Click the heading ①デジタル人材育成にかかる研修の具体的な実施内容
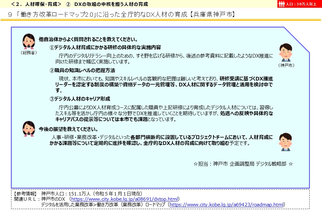This screenshot has height=223, width=322. coord(105,47)
